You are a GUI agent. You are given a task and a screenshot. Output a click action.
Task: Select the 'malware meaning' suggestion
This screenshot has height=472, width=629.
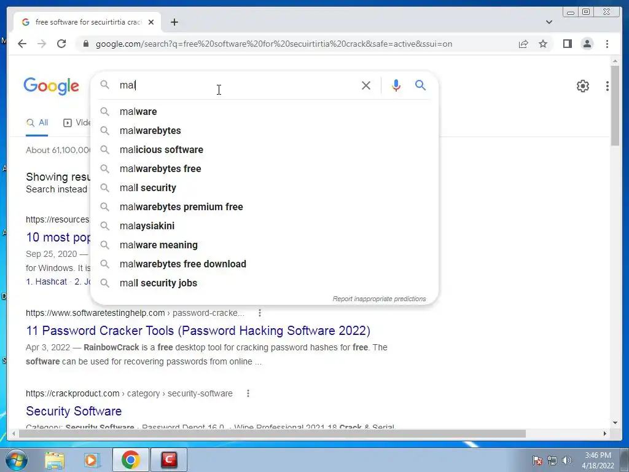[264, 245]
